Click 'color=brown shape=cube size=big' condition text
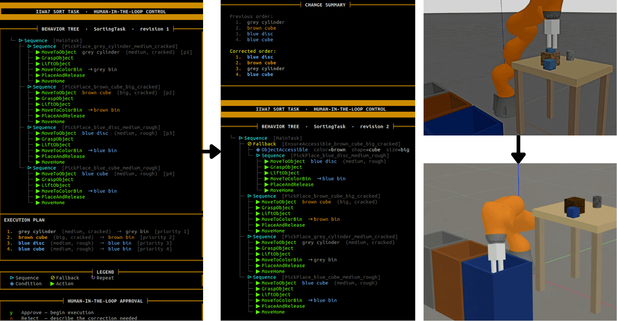 pos(361,150)
